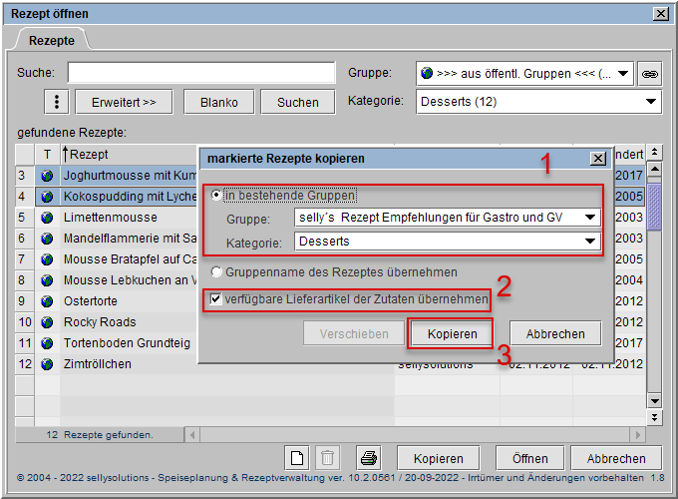Select Mandelflammerie mit Sa recipe row

pos(129,239)
